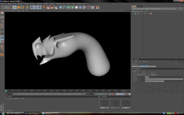Adjust the Strength slider bar
Screen dimensions: 184x115
164,79
